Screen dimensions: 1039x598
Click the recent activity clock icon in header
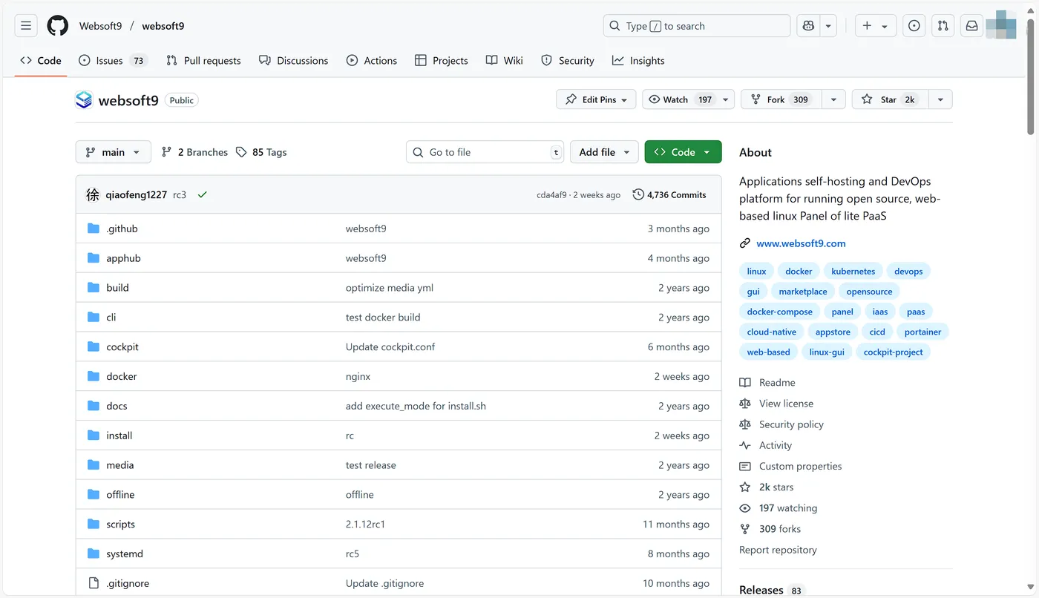point(914,24)
